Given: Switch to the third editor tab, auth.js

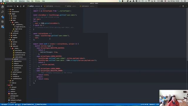Looking at the screenshot, I should (x=71, y=6).
